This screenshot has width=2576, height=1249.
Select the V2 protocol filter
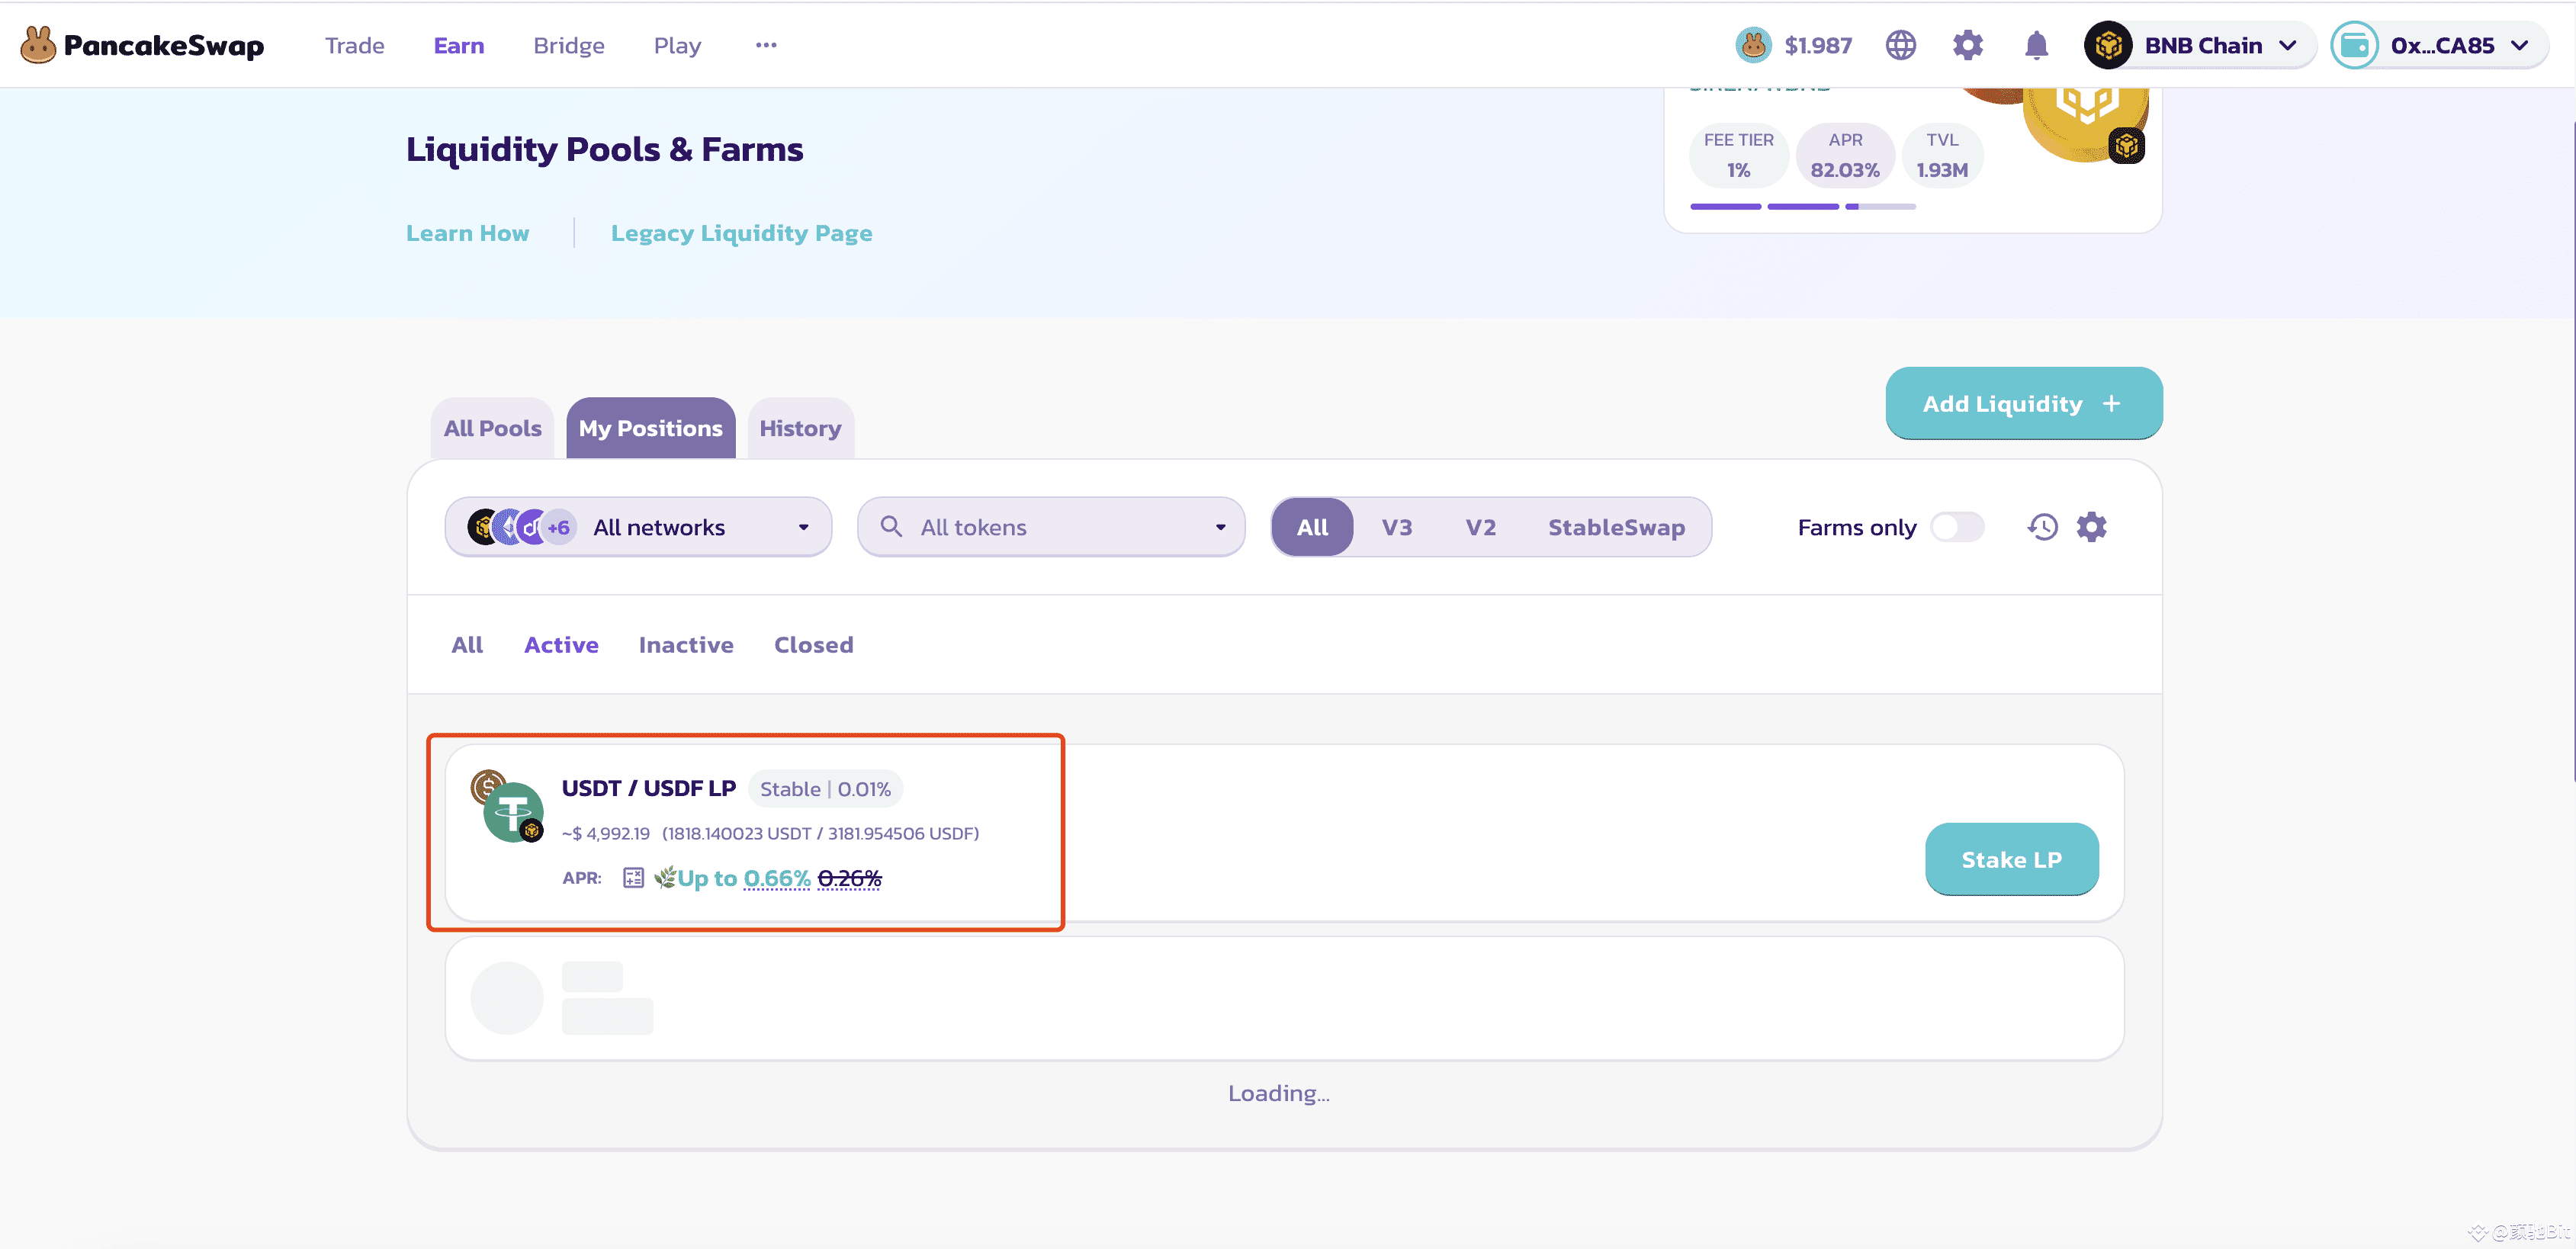point(1480,527)
